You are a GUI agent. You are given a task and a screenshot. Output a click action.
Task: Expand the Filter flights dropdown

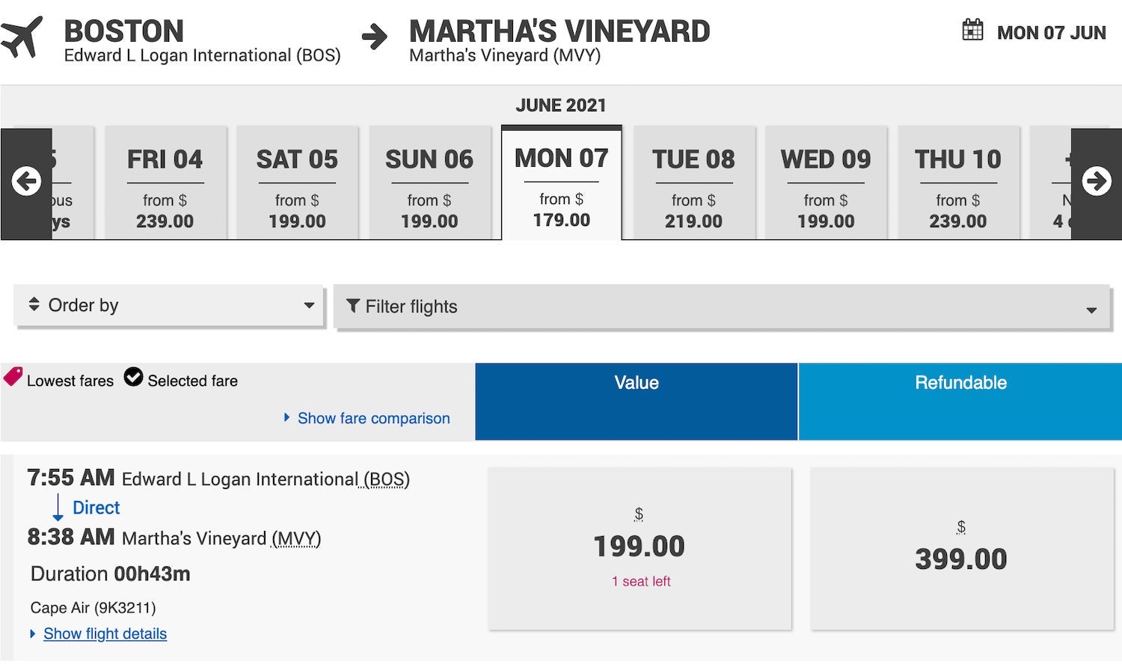[x=722, y=307]
